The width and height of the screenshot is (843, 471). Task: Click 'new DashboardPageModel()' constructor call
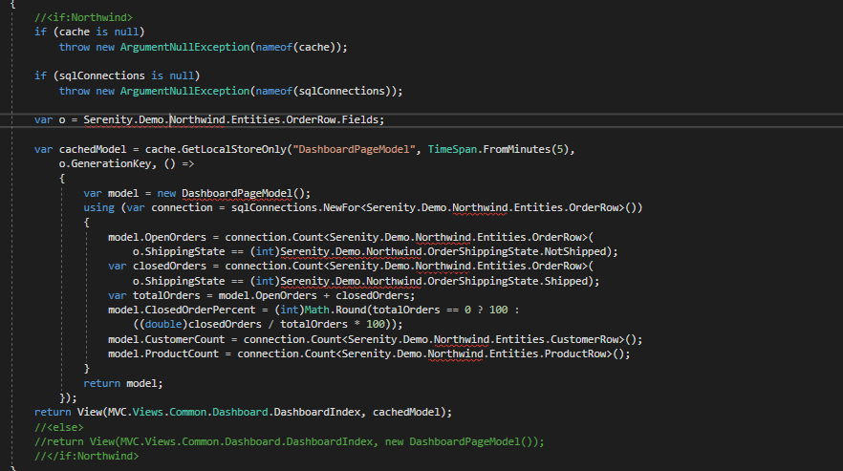230,193
